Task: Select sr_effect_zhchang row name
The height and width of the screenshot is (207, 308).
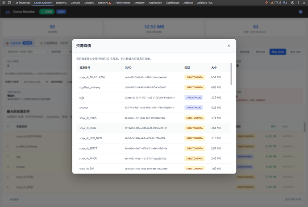Action: (x=90, y=87)
